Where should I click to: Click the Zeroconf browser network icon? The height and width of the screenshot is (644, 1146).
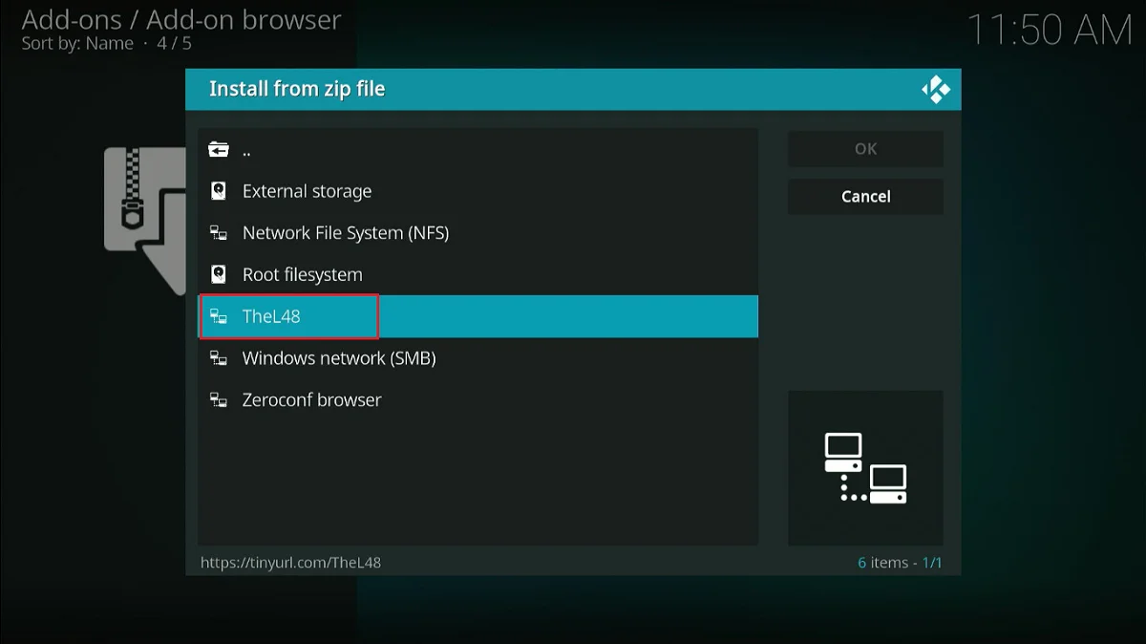(219, 399)
